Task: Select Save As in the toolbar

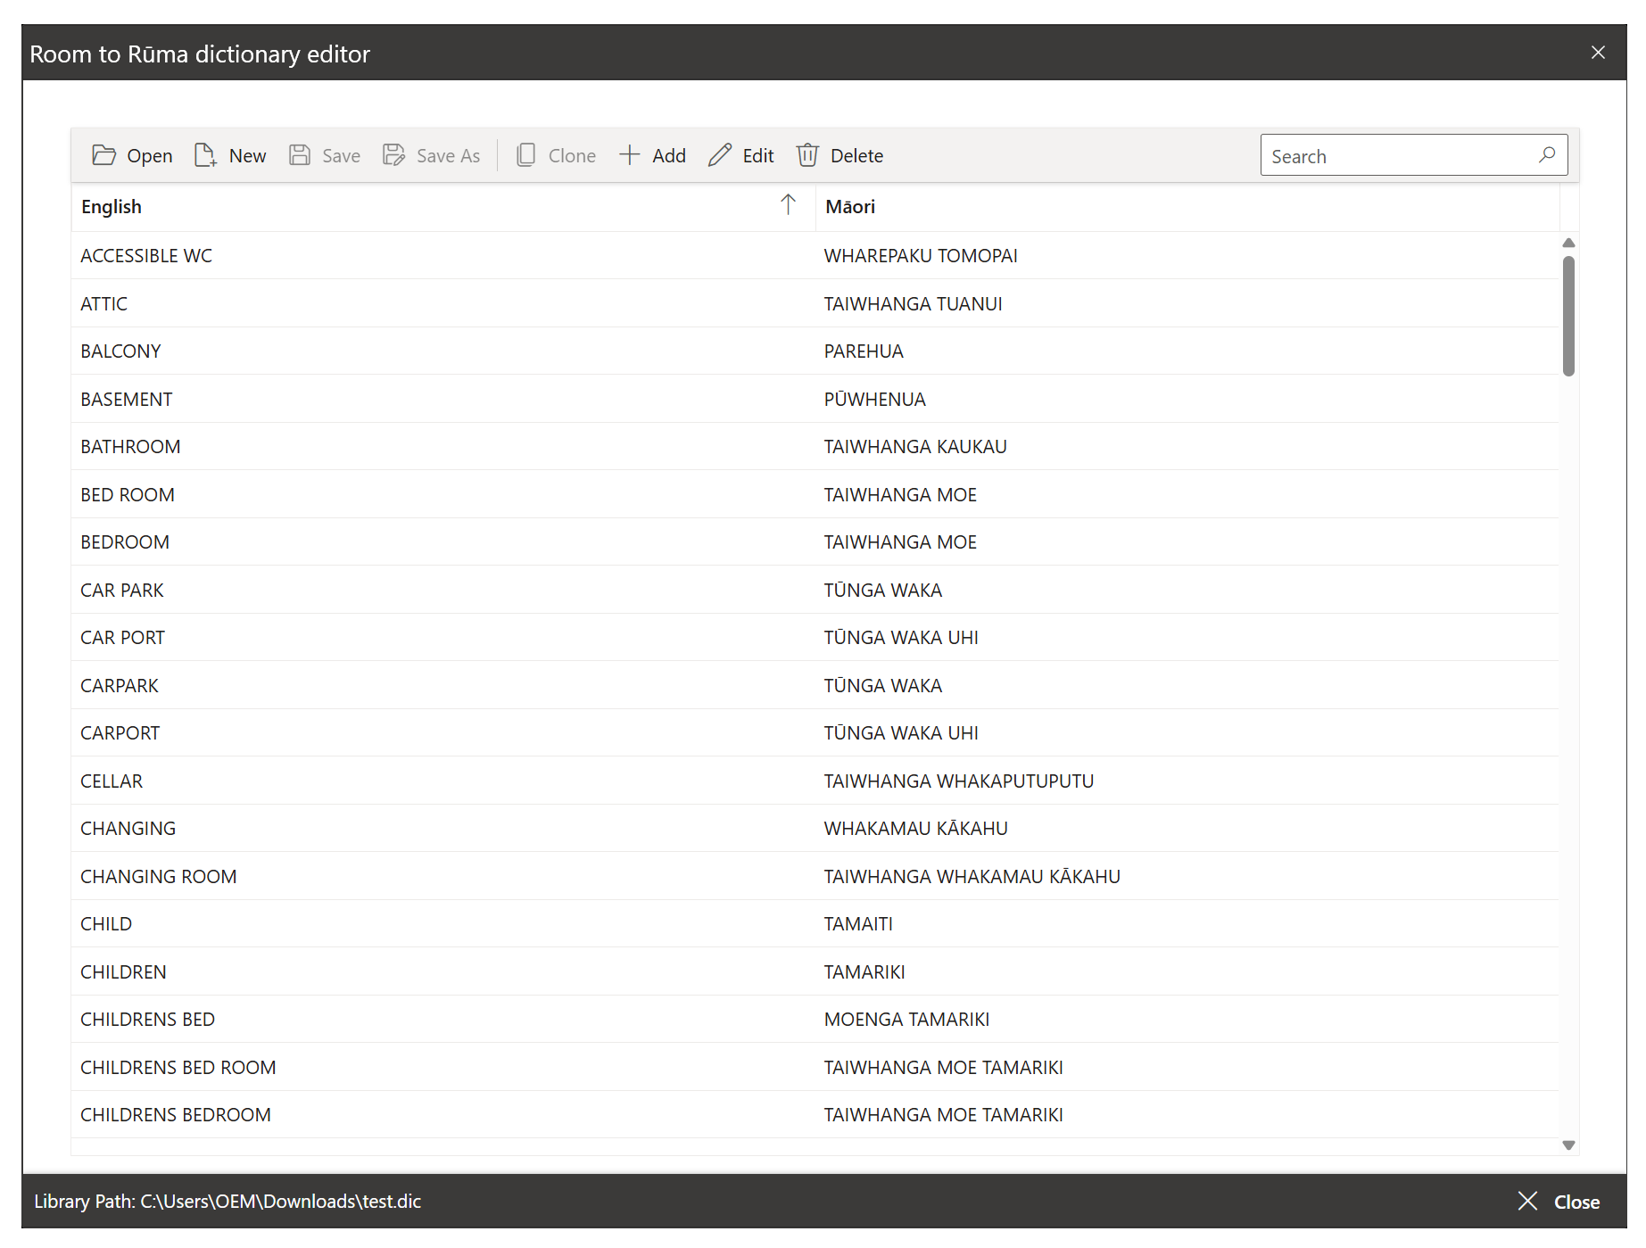Action: click(x=432, y=155)
